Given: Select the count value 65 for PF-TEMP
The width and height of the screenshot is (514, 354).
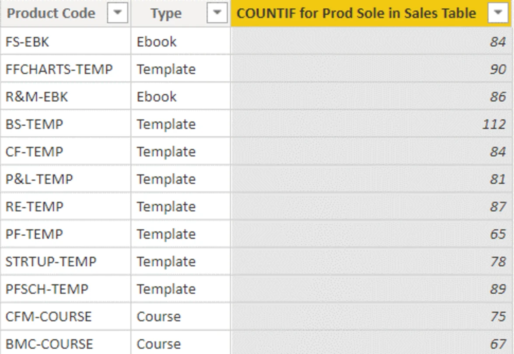Looking at the screenshot, I should coord(497,234).
